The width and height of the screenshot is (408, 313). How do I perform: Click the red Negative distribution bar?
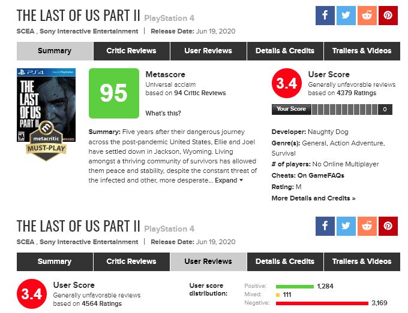[x=322, y=303]
